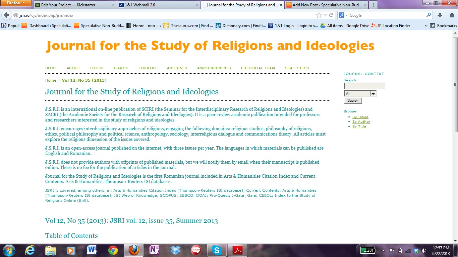
Task: Go to the Firefox home icon
Action: [451, 15]
